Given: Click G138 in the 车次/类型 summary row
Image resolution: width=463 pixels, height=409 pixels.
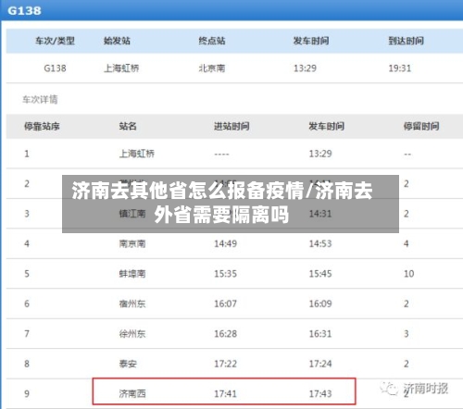Looking at the screenshot, I should pos(55,68).
